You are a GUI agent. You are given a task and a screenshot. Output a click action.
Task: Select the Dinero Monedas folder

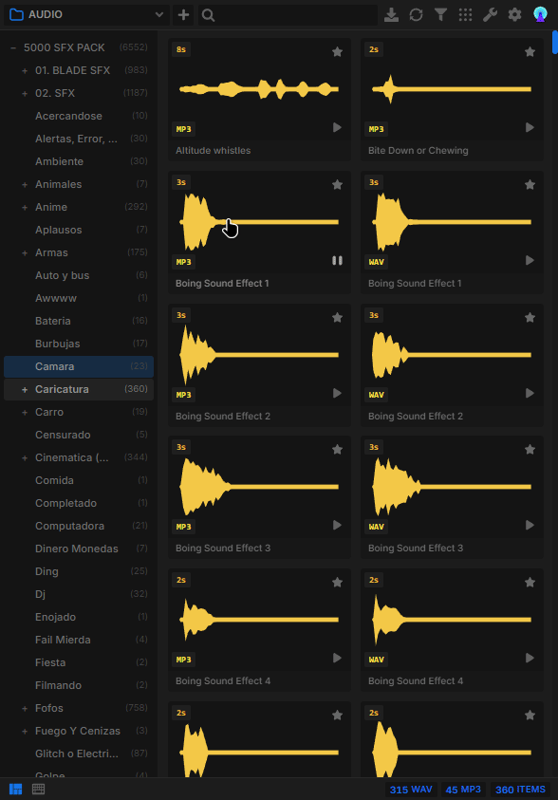79,549
